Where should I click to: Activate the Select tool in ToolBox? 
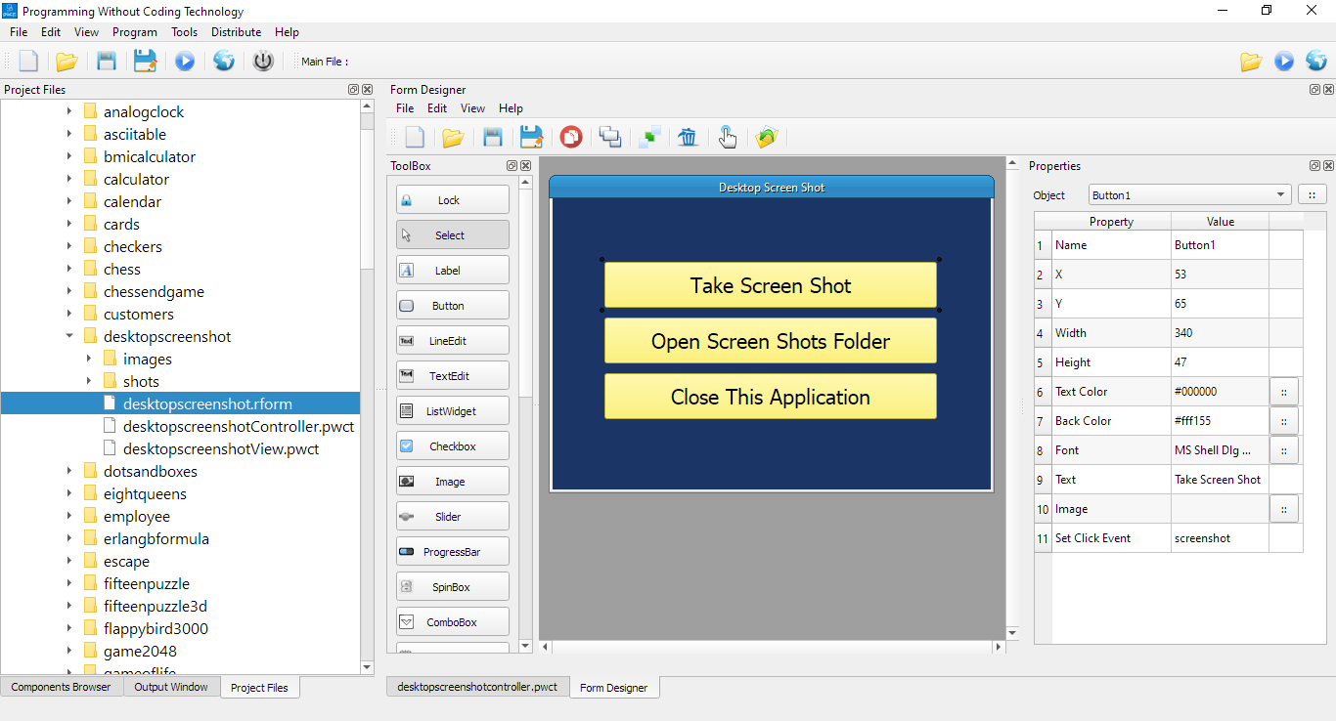tap(452, 235)
